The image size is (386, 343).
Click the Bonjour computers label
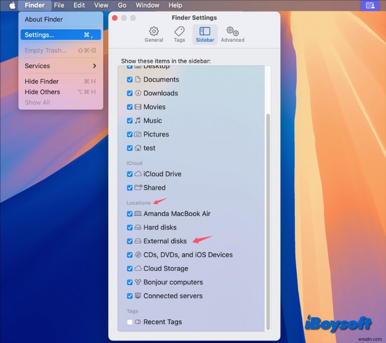(x=173, y=282)
